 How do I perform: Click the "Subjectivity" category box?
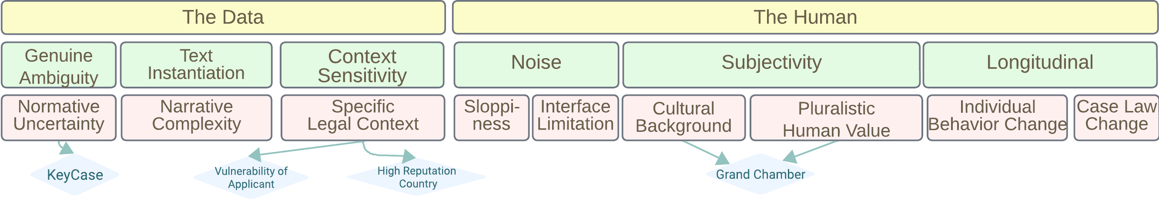tap(771, 65)
